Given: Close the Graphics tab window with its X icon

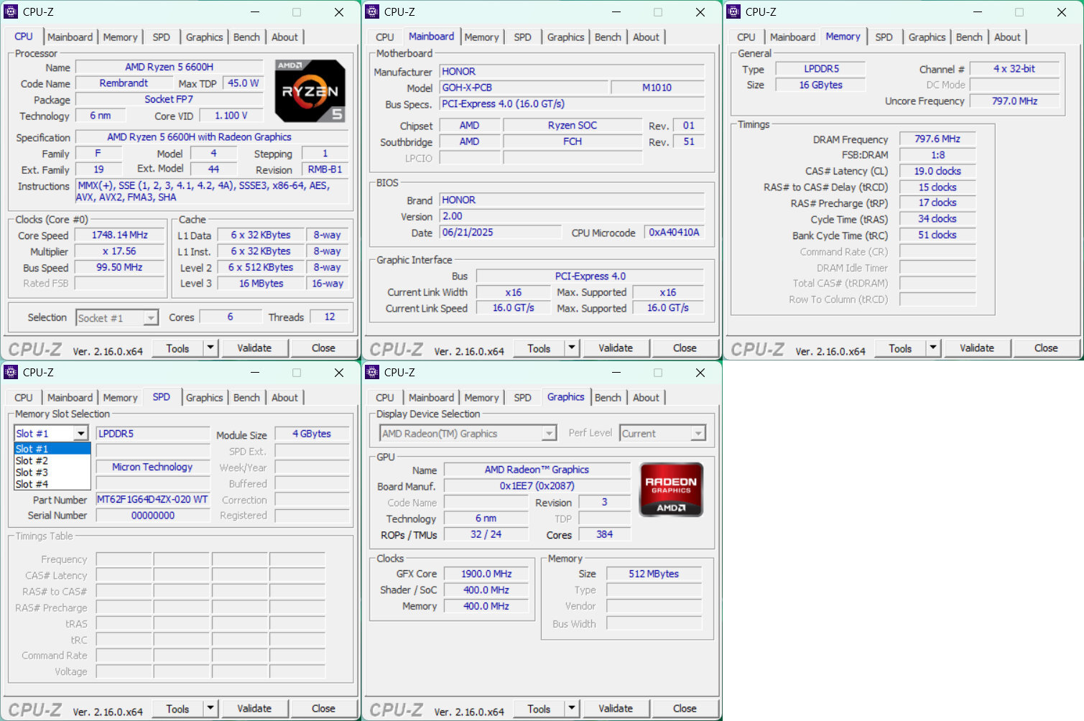Looking at the screenshot, I should coord(700,373).
